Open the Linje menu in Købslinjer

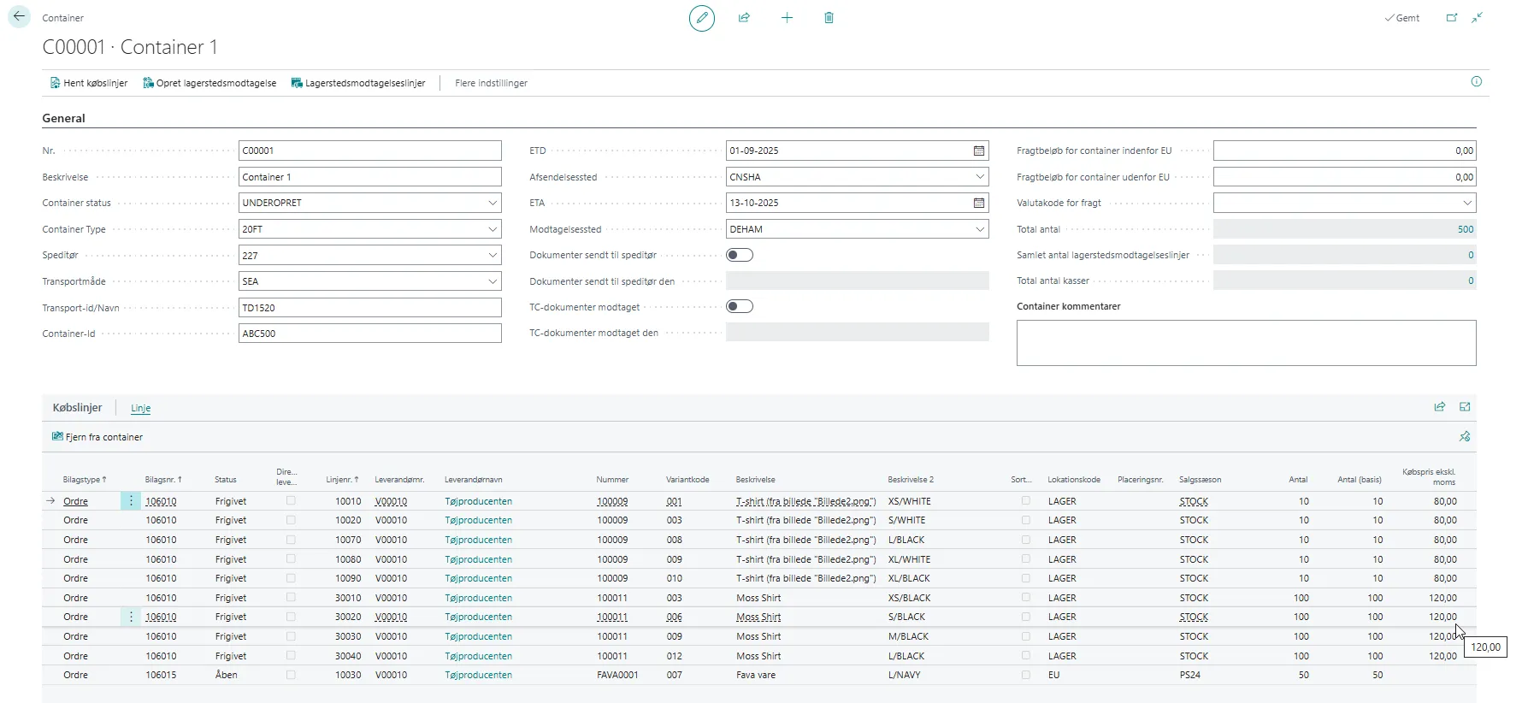(x=140, y=409)
